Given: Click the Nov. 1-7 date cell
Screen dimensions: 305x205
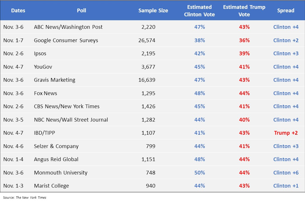Looking at the screenshot, I should 13,40.
